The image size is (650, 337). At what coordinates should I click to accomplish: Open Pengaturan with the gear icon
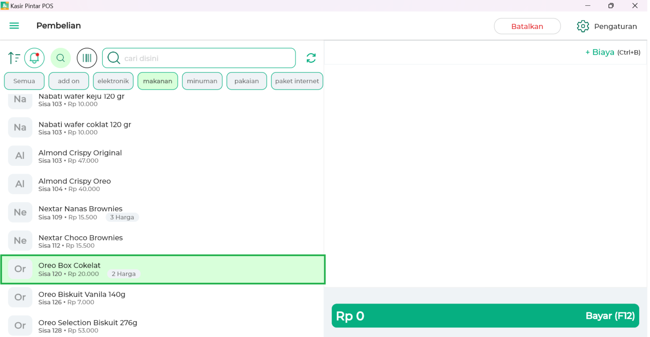click(582, 26)
